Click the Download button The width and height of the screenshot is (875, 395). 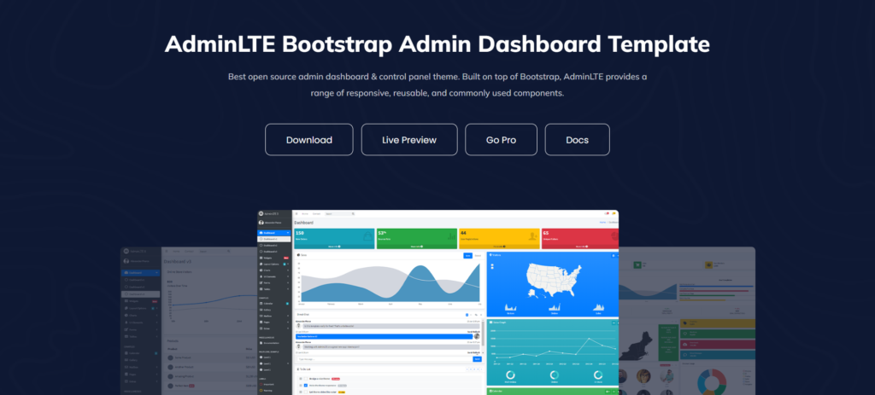[309, 140]
